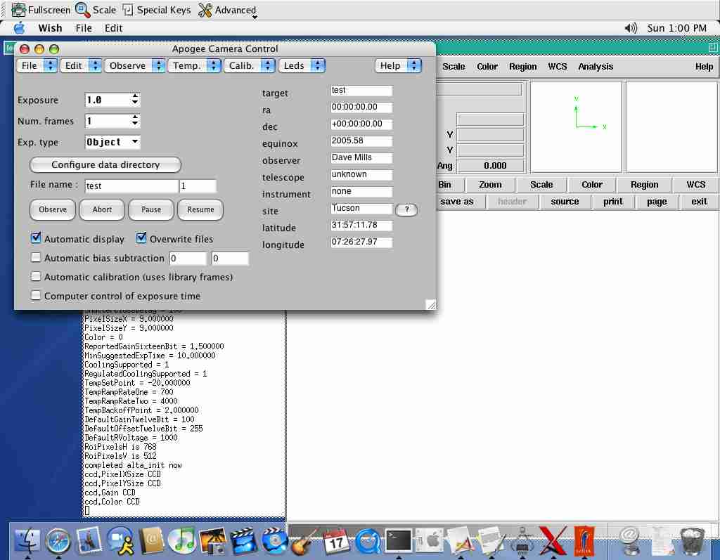Viewport: 720px width, 560px height.
Task: Open the Camera Control Edit menu button
Action: coord(81,65)
